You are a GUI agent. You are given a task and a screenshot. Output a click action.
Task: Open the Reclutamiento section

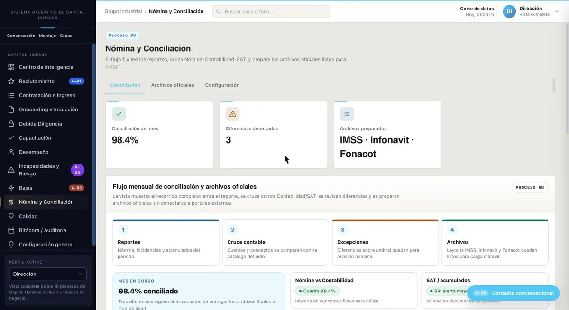[x=46, y=82]
